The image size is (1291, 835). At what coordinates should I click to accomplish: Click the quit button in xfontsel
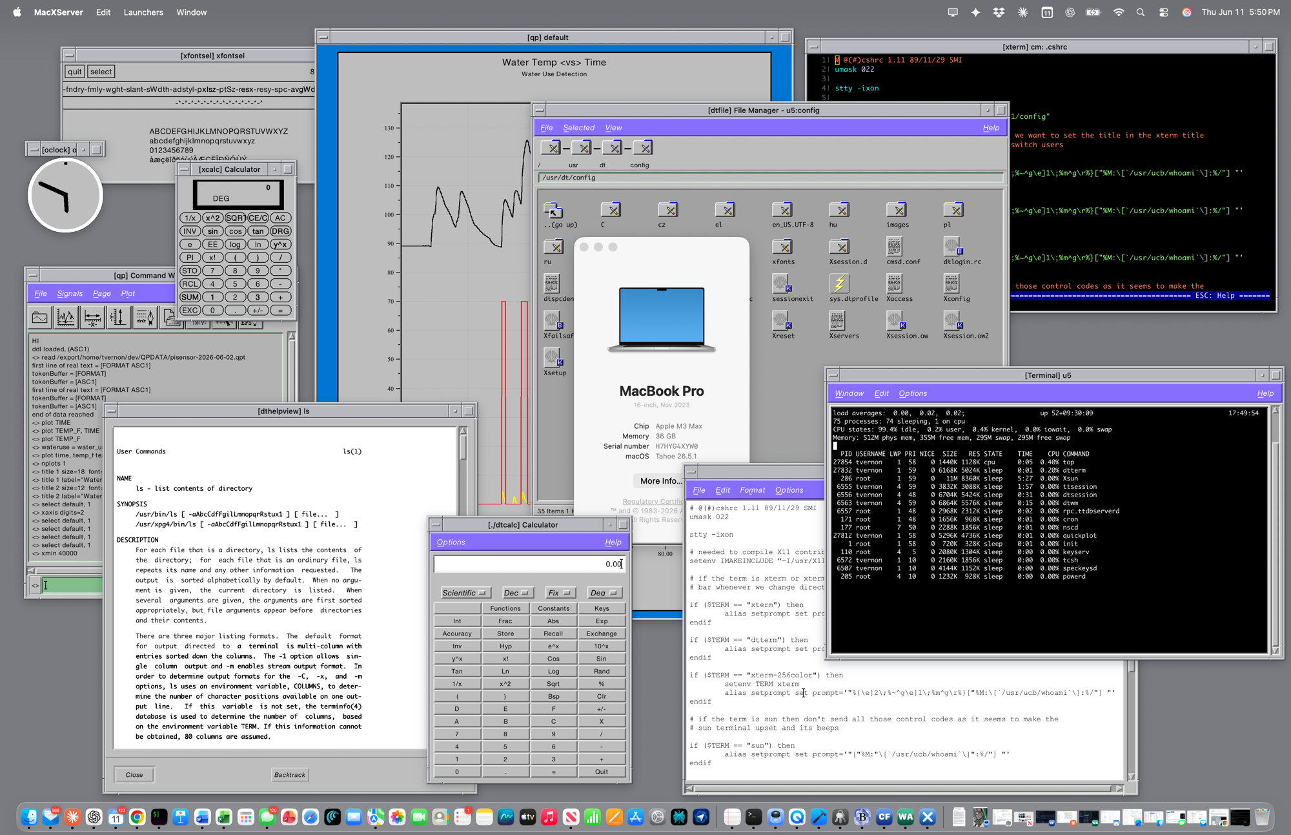point(75,72)
